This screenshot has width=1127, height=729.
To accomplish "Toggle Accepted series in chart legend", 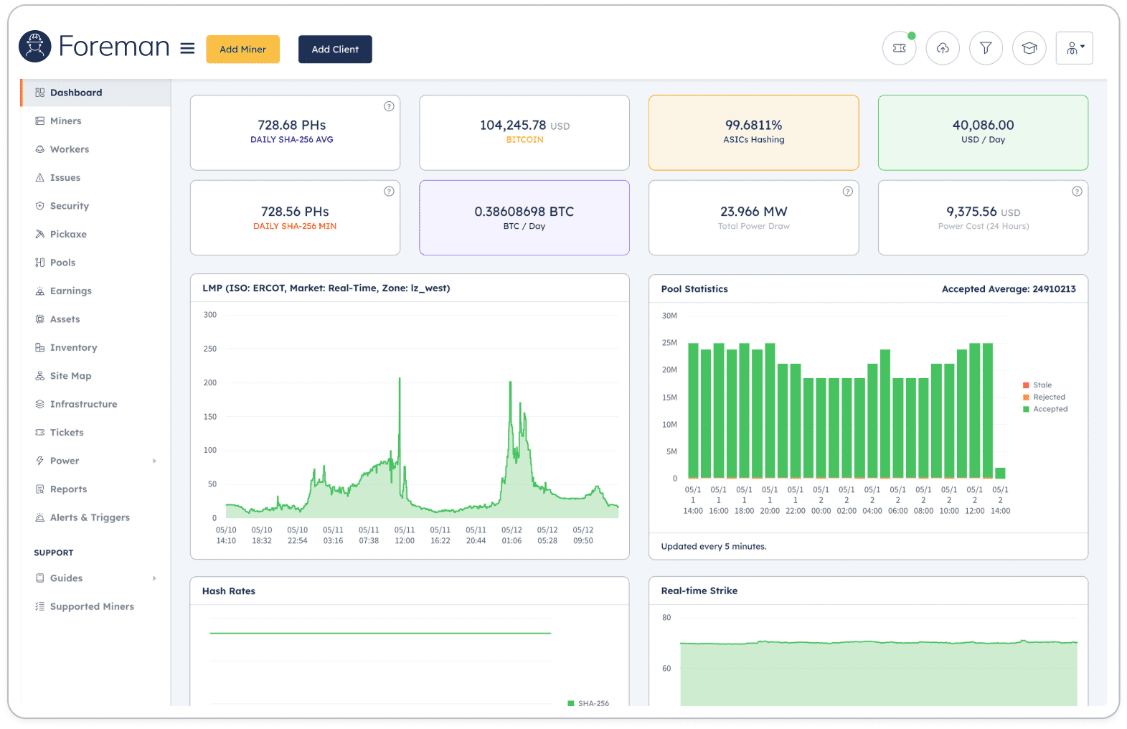I will [x=1045, y=410].
